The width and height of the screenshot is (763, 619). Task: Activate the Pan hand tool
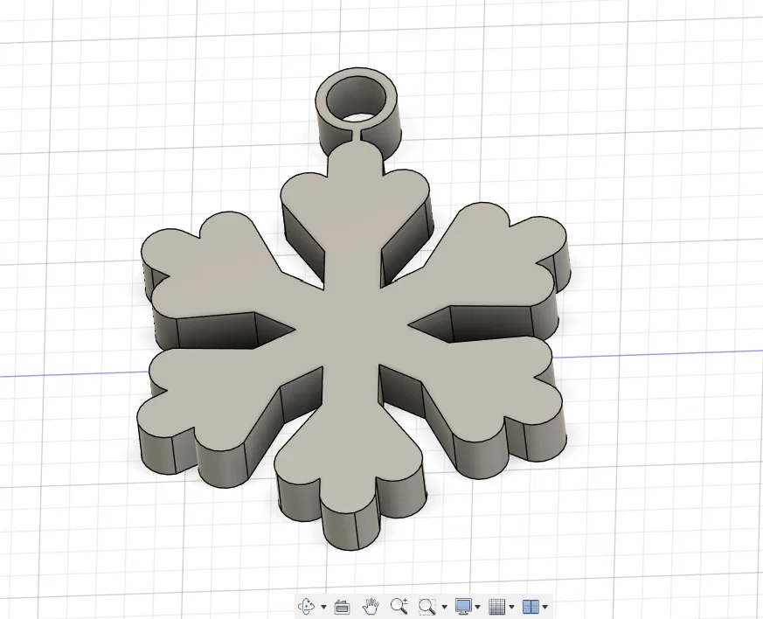tap(371, 607)
